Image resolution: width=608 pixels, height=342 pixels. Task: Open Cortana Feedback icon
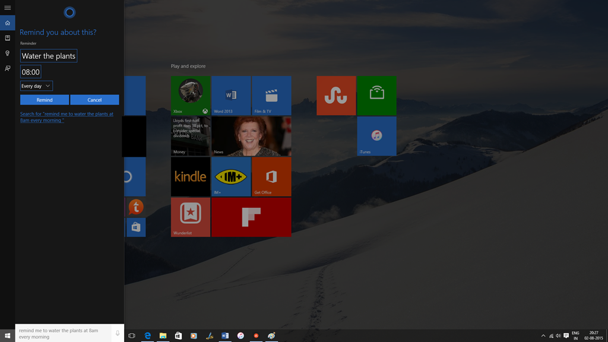click(7, 68)
